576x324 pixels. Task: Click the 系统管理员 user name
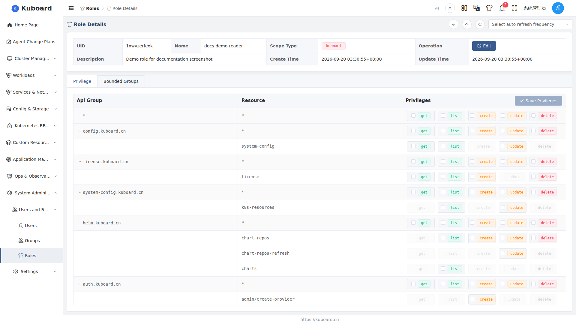coord(535,8)
